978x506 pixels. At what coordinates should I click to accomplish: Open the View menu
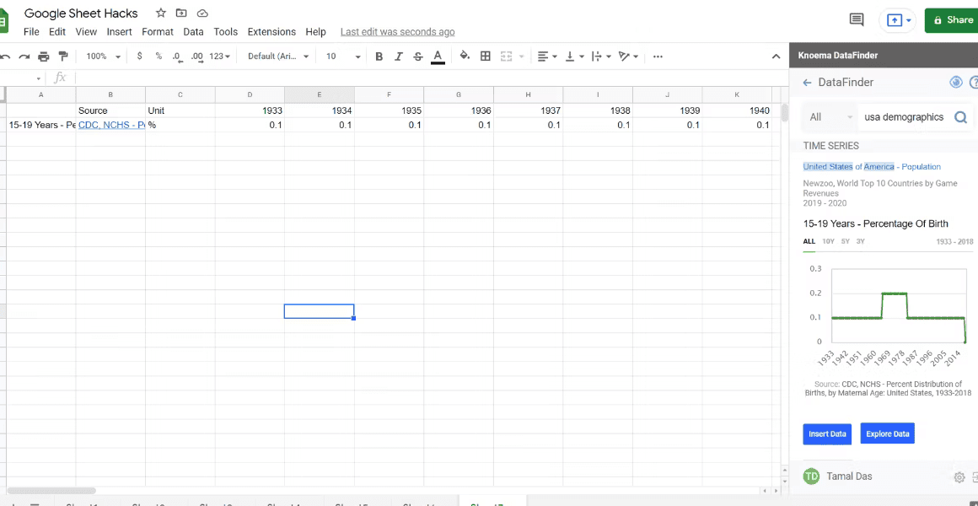86,32
